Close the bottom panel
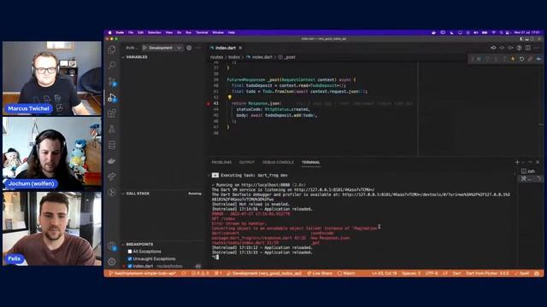 coord(538,162)
